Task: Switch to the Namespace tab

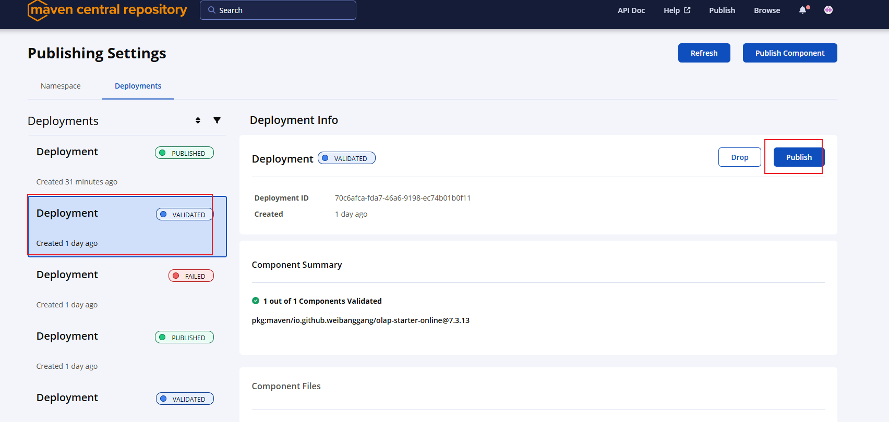Action: click(x=61, y=86)
